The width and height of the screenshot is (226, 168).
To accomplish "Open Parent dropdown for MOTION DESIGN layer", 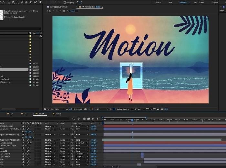I will [x=82, y=126].
